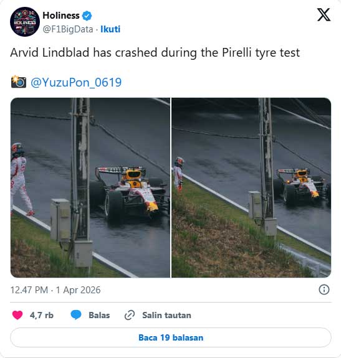This screenshot has height=358, width=341.
Task: Open the @F1BigData handle
Action: [68, 29]
